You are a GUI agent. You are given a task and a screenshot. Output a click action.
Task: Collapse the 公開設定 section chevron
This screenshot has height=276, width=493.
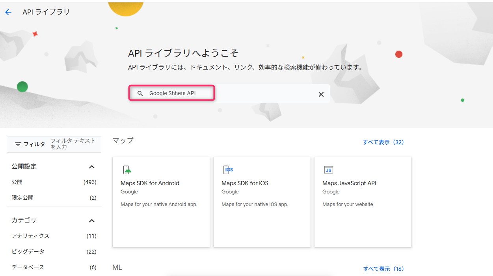92,167
